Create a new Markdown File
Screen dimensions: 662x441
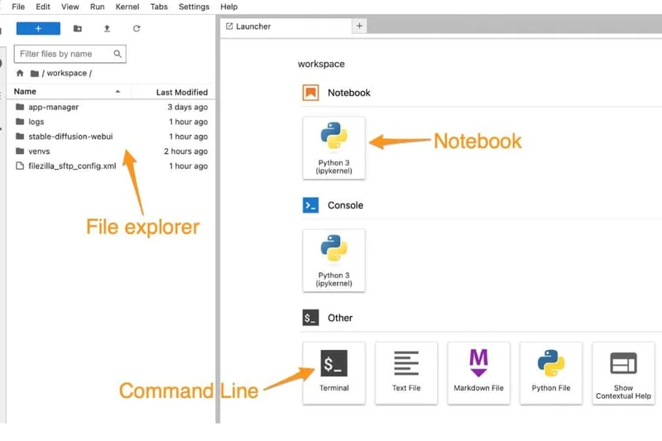tap(478, 372)
